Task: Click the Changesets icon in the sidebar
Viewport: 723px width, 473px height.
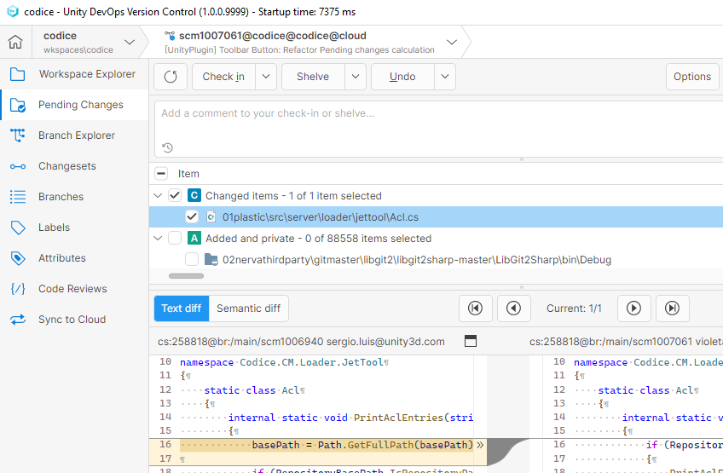Action: point(18,166)
